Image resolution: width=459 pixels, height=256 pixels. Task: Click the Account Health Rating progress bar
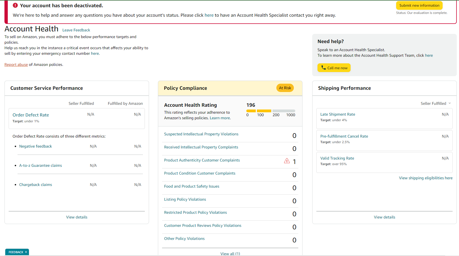271,111
